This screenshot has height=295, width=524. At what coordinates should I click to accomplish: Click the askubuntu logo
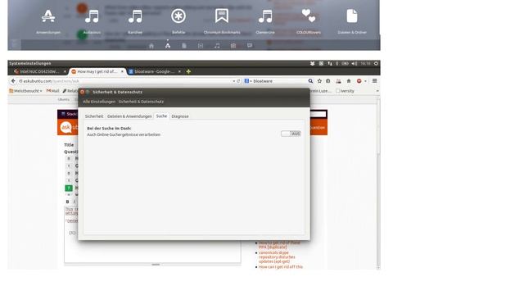69,128
